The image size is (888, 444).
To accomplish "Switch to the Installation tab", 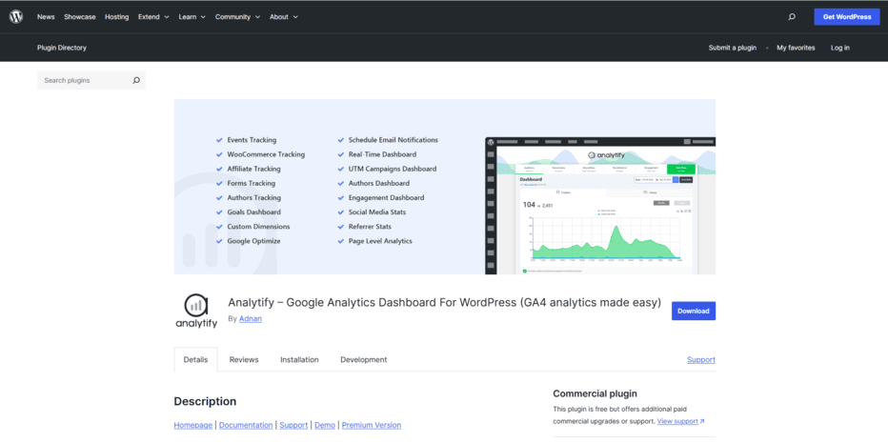I will click(x=299, y=359).
